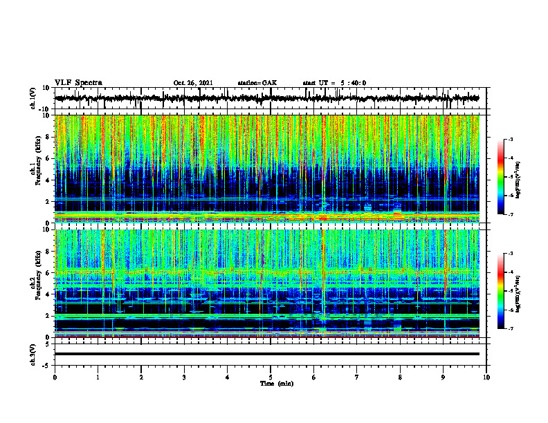
Task: Click the upper color scale bar for ch.1
Action: tap(501, 177)
